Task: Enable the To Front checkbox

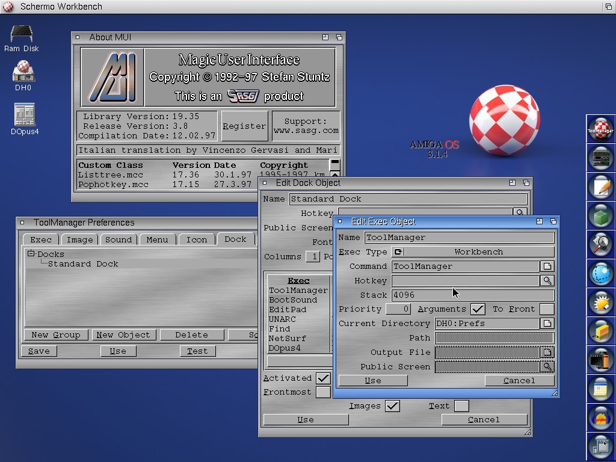Action: 546,309
